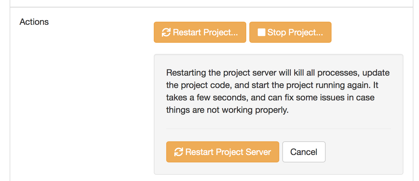The height and width of the screenshot is (181, 419).
Task: Confirm with the Restart Project Server button
Action: tap(223, 152)
